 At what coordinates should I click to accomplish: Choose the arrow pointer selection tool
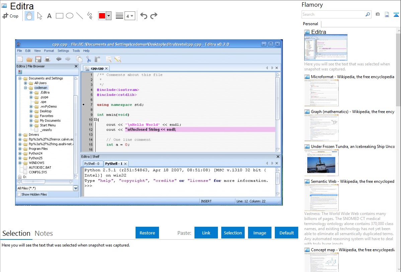tap(39, 16)
